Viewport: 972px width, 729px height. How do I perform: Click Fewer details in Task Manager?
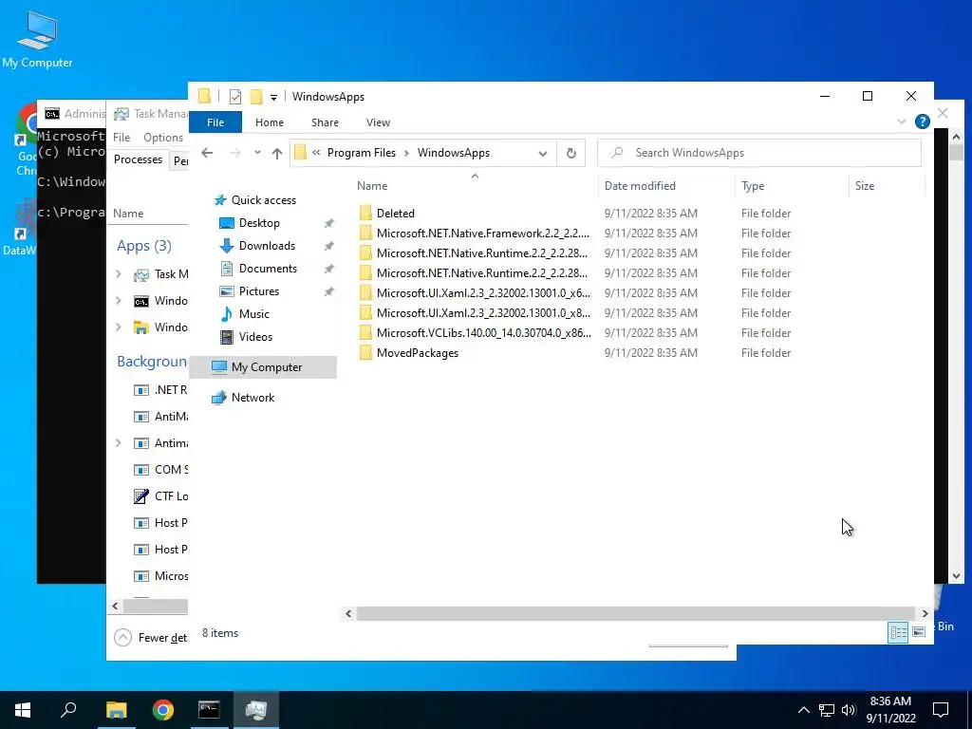click(151, 637)
